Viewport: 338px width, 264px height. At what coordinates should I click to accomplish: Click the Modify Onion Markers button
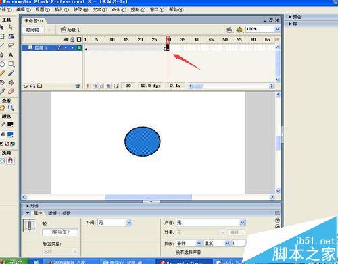pos(116,86)
